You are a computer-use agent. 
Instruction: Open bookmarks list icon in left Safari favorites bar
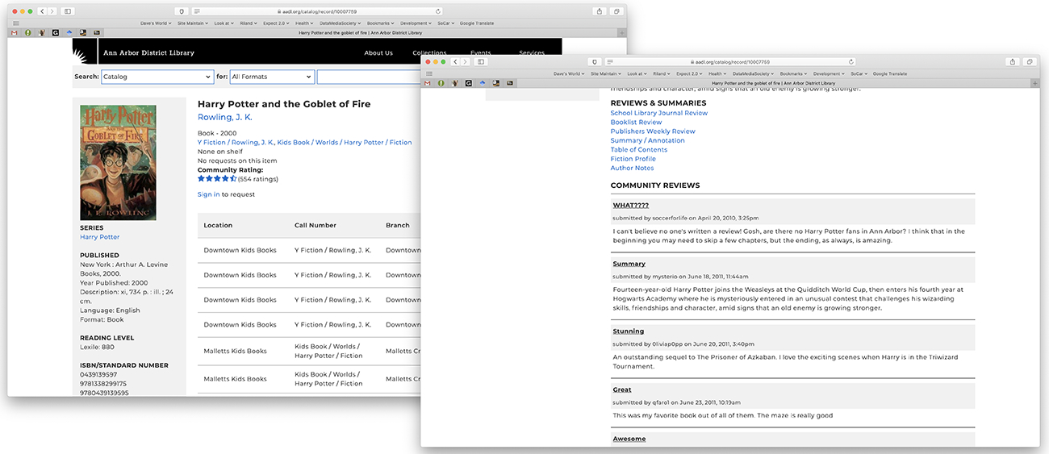pyautogui.click(x=15, y=23)
